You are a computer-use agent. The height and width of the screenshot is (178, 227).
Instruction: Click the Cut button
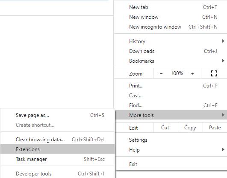point(165,128)
